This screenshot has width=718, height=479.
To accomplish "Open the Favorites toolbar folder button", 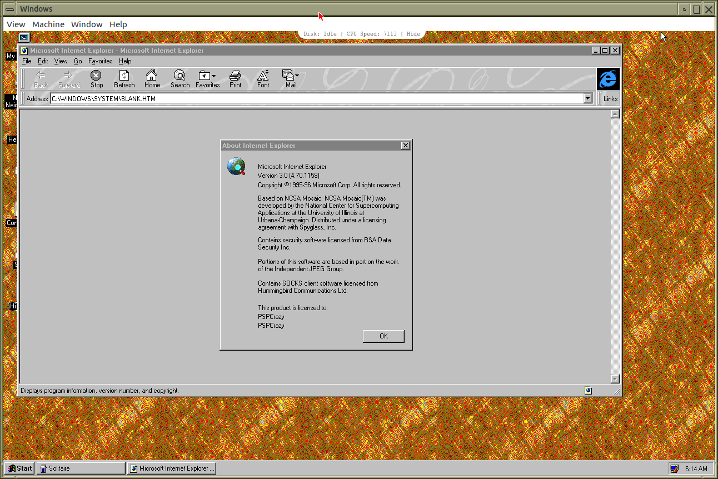I will point(208,79).
